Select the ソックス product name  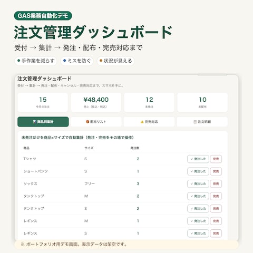coord(31,184)
